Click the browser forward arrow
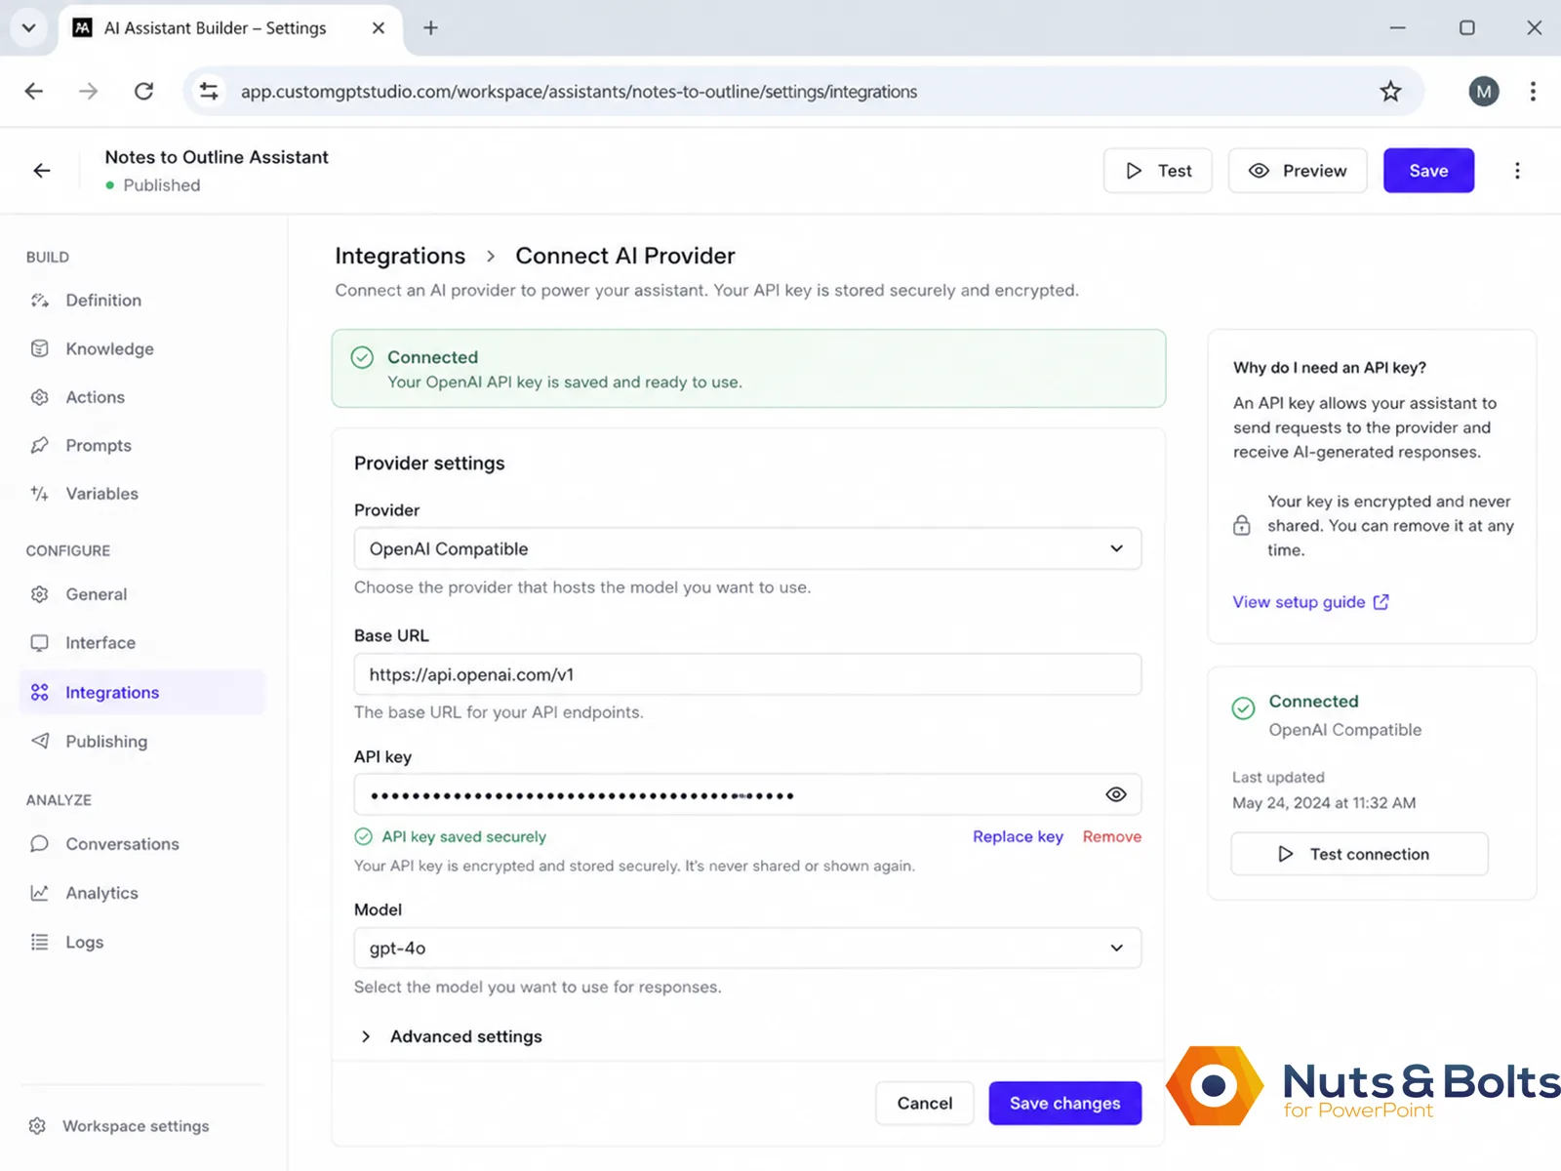Image resolution: width=1561 pixels, height=1171 pixels. (89, 92)
